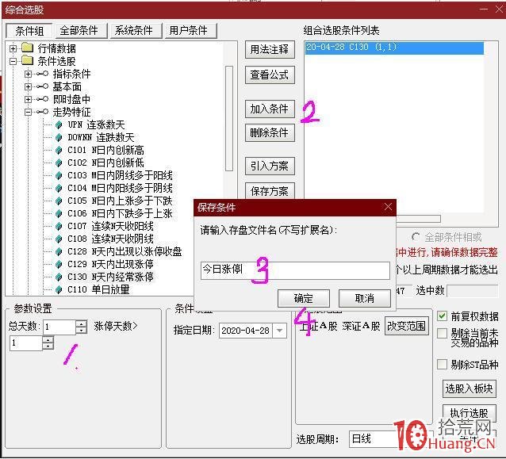Click the C102 N日内创新低 formula icon
Screen dimensions: 506x459
click(59, 163)
